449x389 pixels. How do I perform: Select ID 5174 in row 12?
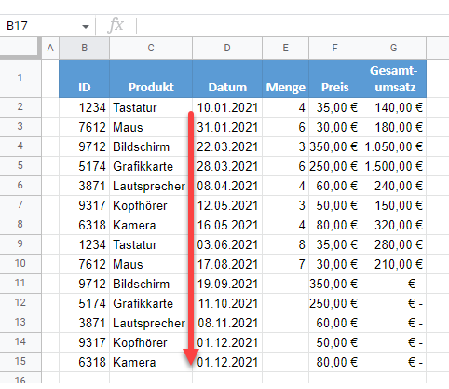tap(84, 303)
